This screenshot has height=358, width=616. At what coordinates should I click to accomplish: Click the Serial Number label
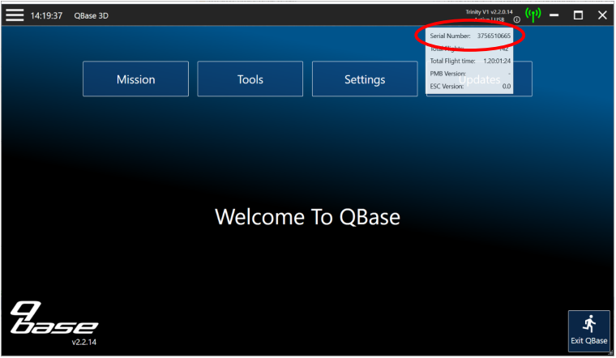[450, 36]
